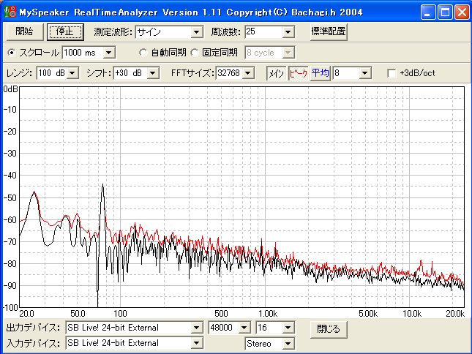Select the スクロール radio button

(11, 53)
